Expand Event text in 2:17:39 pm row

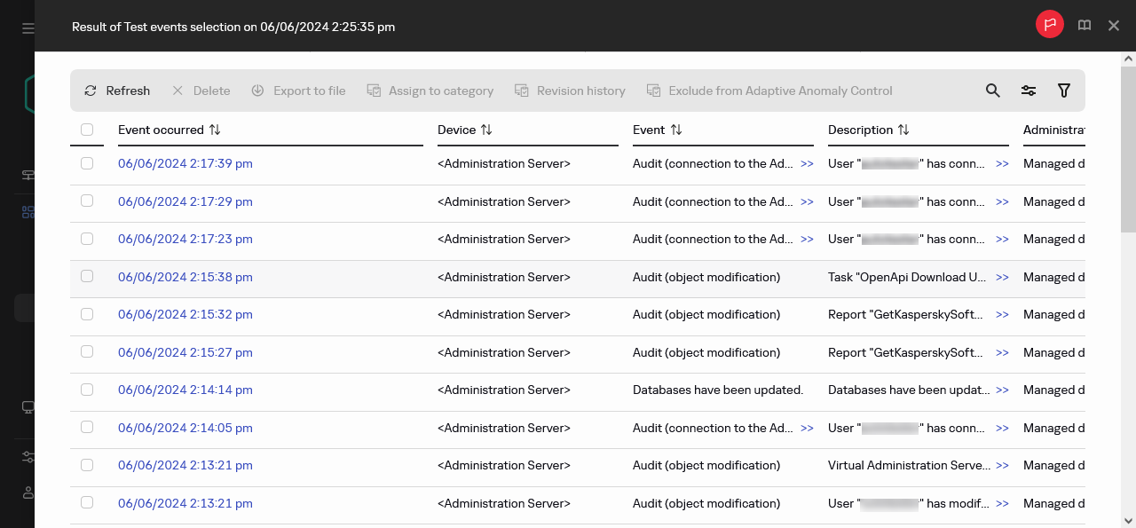coord(807,164)
